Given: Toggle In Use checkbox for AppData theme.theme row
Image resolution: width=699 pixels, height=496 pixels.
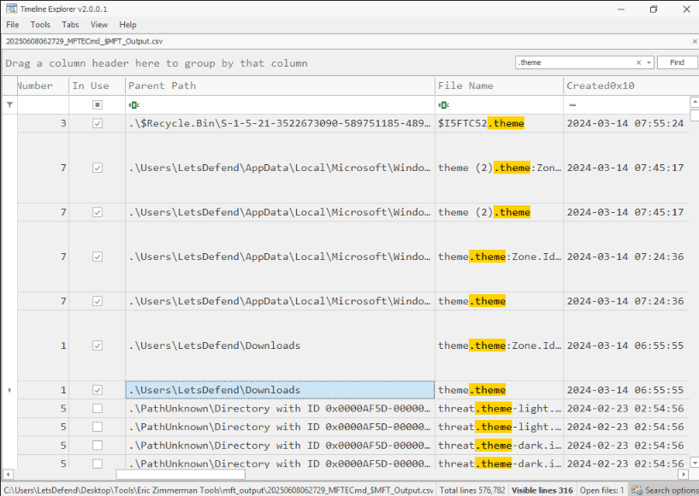Looking at the screenshot, I should (98, 301).
